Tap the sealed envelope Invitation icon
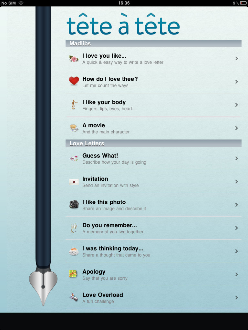The height and width of the screenshot is (330, 248). pos(74,182)
